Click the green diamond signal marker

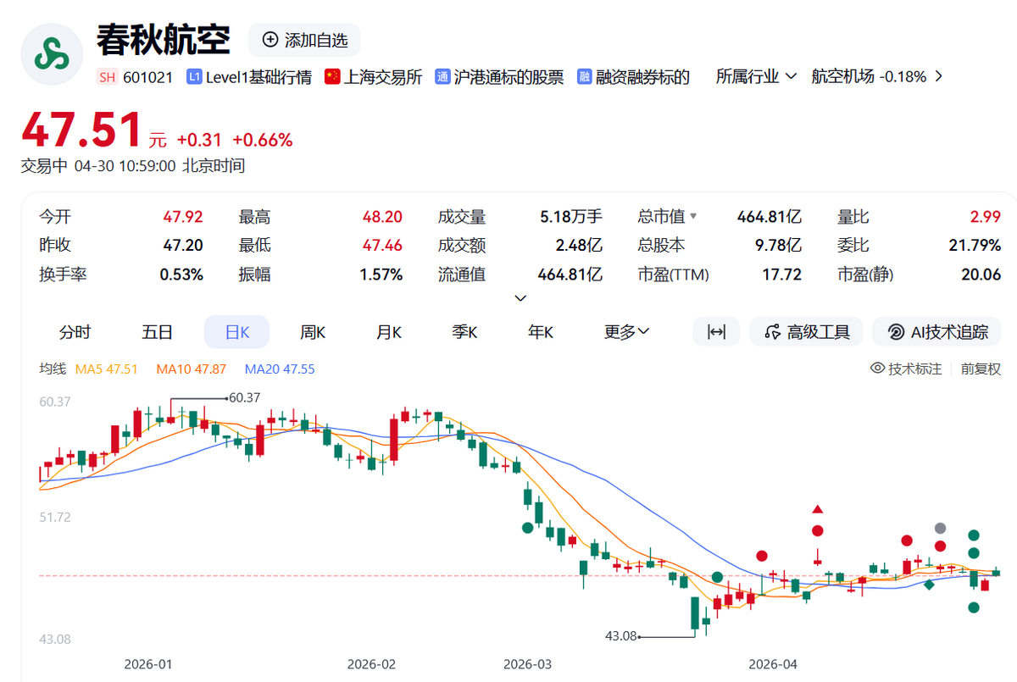pos(930,584)
